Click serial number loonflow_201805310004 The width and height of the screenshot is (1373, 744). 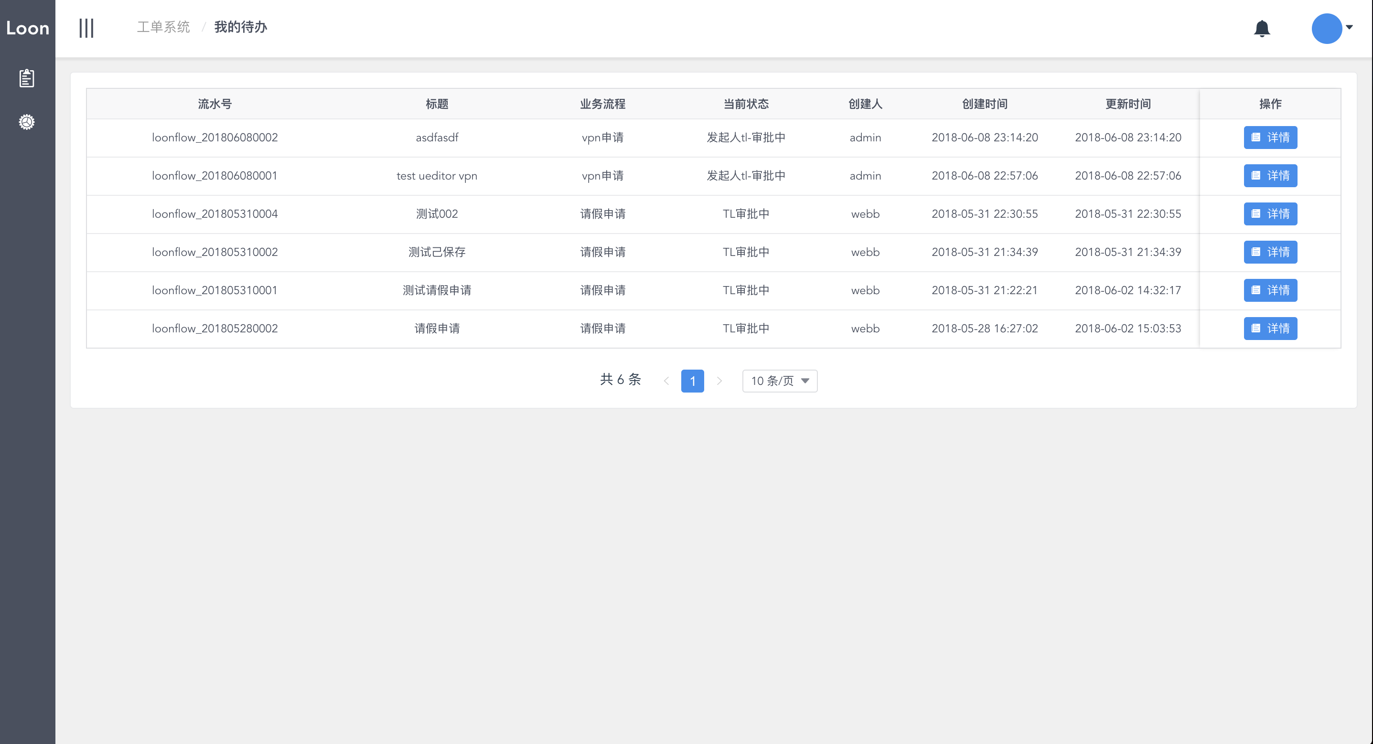[215, 214]
